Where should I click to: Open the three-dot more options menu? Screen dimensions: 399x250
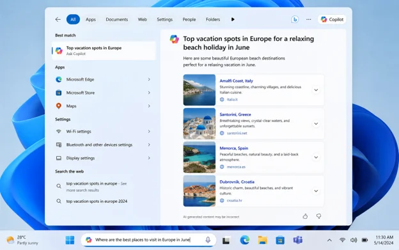click(x=309, y=19)
